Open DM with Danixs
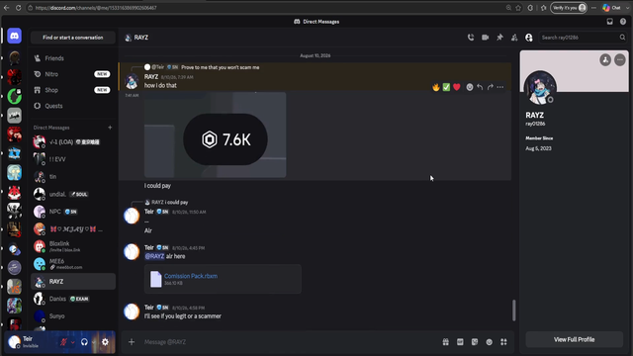Image resolution: width=633 pixels, height=356 pixels. tap(73, 299)
